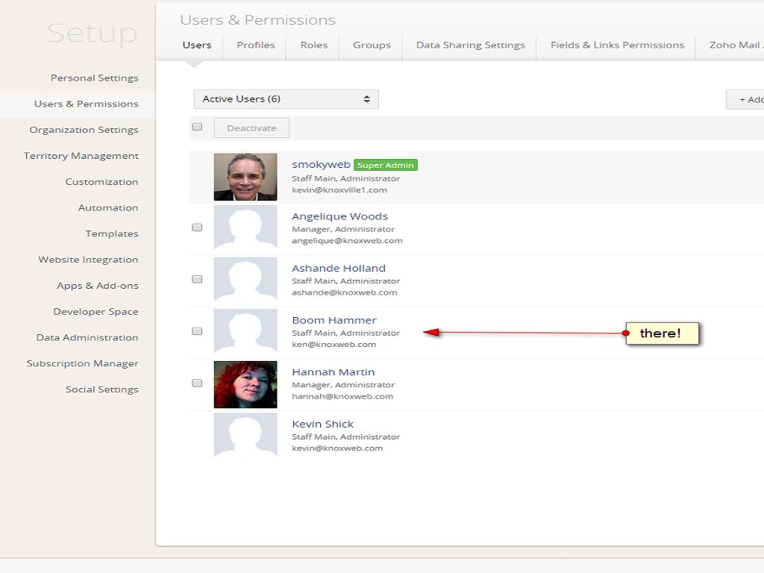The image size is (764, 573).
Task: Open Territory Management in sidebar
Action: (x=81, y=156)
